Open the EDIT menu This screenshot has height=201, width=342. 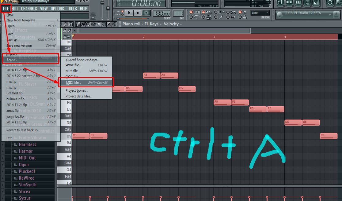click(15, 9)
